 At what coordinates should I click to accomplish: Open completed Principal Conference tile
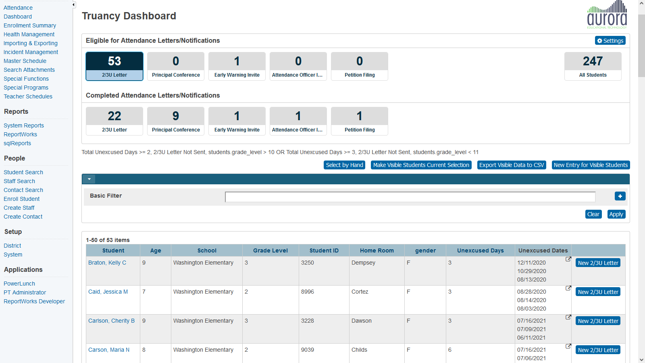[x=176, y=121]
